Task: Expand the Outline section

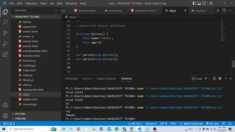Action: pos(36,114)
